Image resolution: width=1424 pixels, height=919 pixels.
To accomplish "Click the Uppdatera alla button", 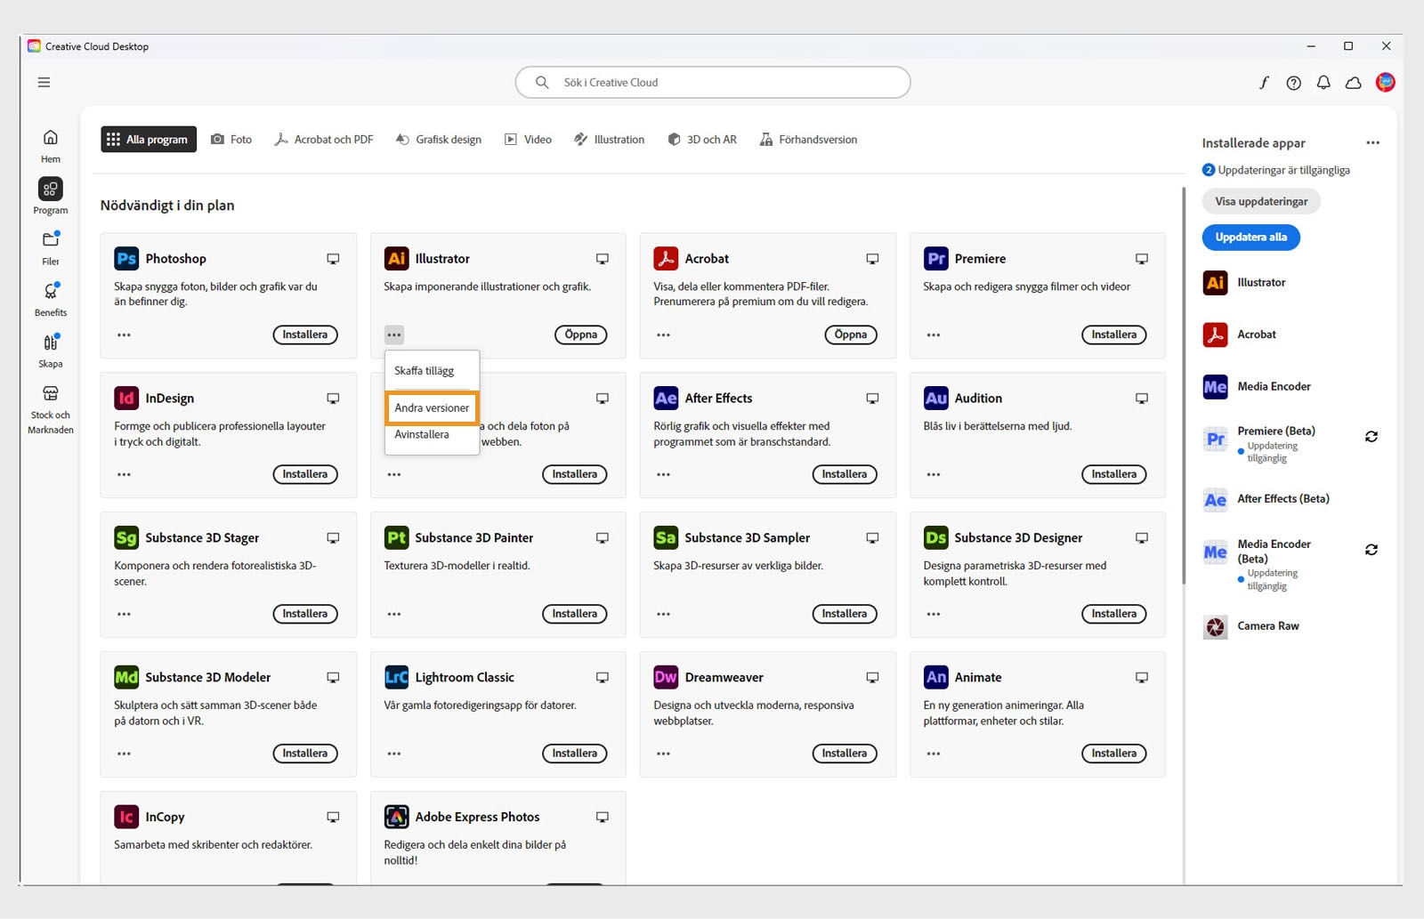I will click(1250, 237).
